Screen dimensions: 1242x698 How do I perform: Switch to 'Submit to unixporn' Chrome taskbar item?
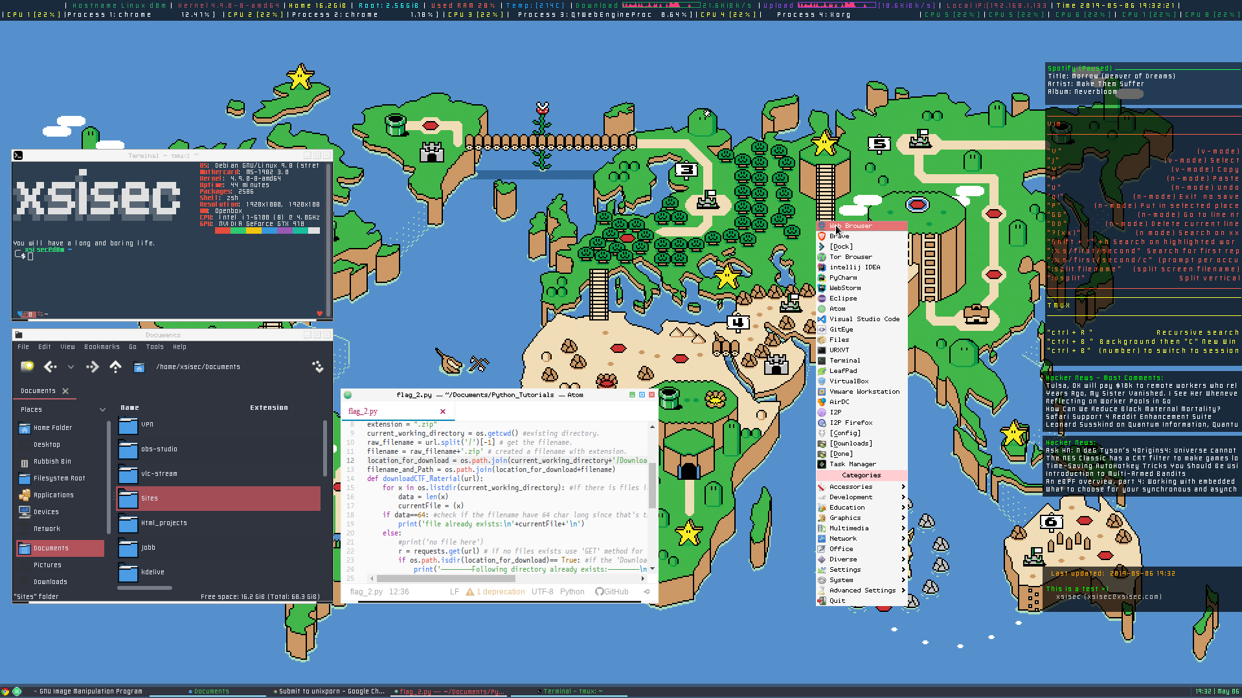tap(329, 692)
